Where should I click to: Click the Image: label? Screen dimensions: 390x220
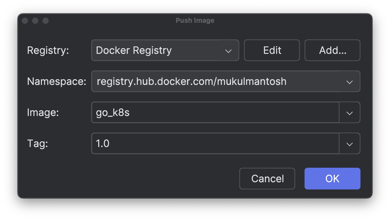coord(43,113)
